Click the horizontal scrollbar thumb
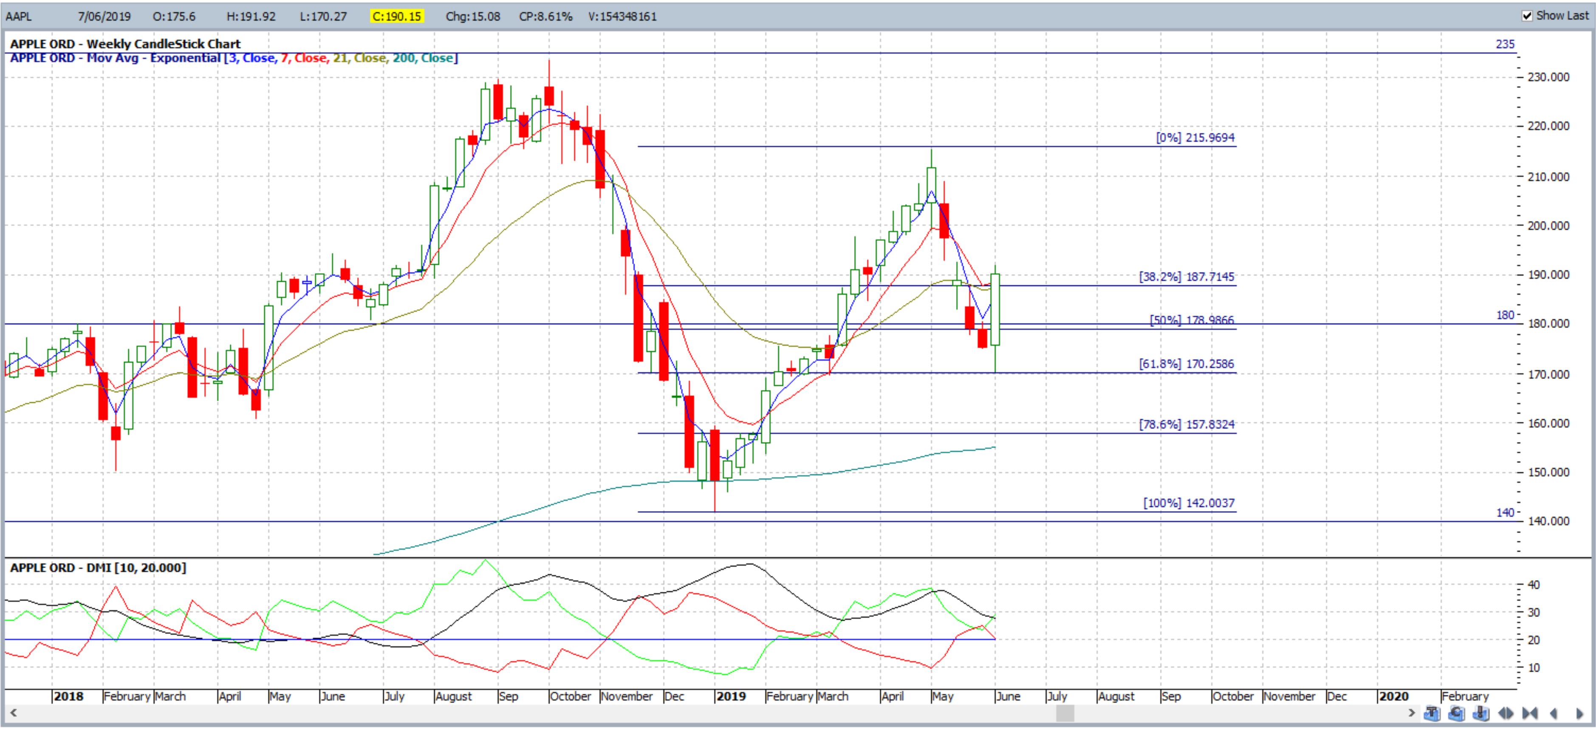This screenshot has width=1596, height=729. pyautogui.click(x=1065, y=713)
